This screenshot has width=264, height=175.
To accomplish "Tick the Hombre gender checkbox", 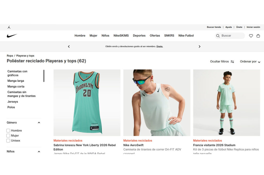I will tap(8, 130).
